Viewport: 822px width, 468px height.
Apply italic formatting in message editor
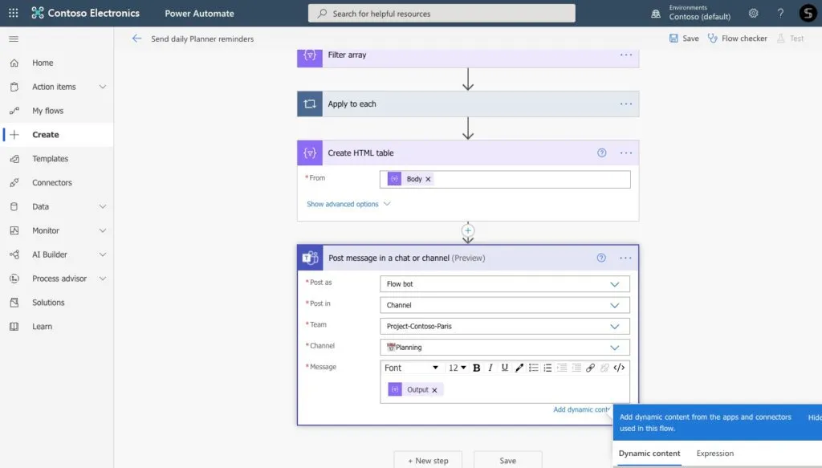(x=490, y=368)
